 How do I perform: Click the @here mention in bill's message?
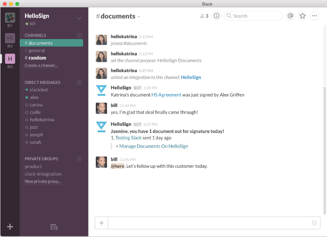[118, 166]
